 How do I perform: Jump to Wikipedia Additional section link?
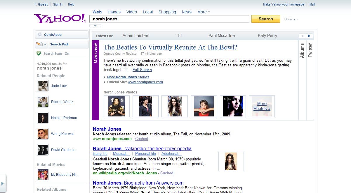(x=171, y=154)
